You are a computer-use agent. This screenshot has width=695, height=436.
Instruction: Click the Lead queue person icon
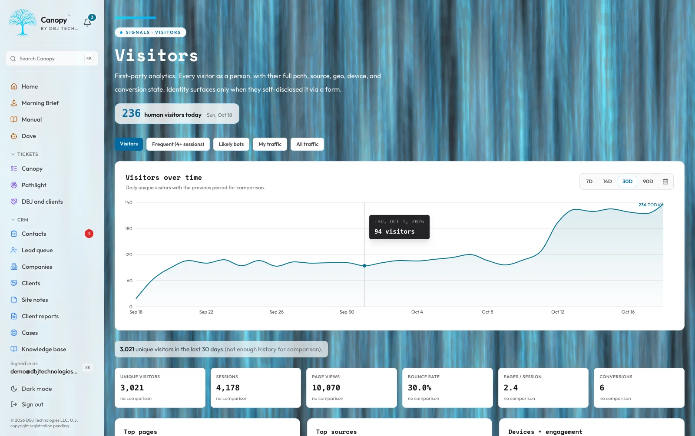(14, 250)
